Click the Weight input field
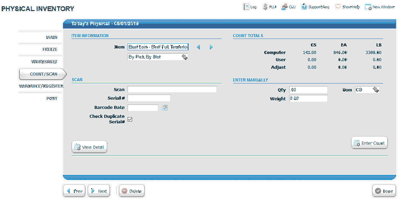This screenshot has width=398, height=200. click(308, 98)
